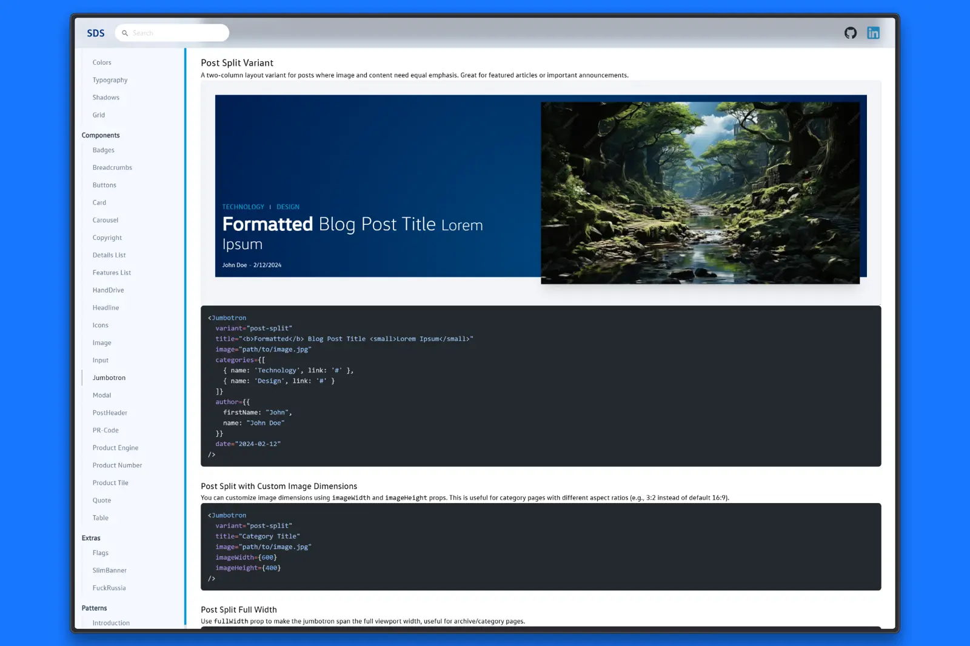Select the Modal component entry
Viewport: 970px width, 646px height.
click(x=102, y=395)
